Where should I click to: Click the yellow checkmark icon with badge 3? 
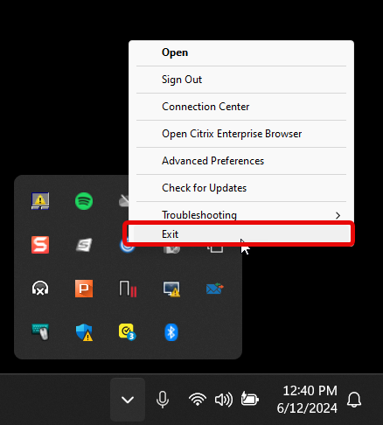(x=128, y=332)
